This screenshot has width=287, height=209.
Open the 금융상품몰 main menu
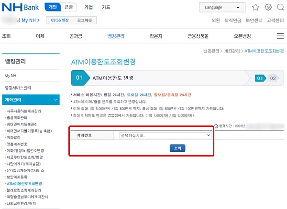pos(198,36)
